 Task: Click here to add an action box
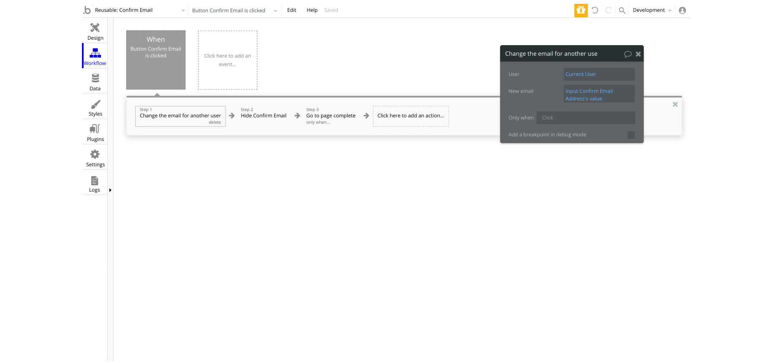[411, 116]
